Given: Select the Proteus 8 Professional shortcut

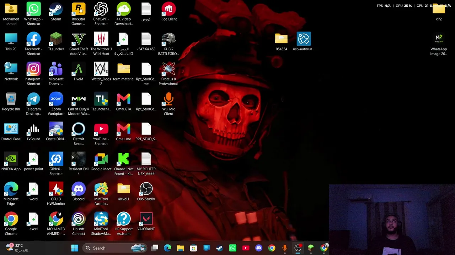Looking at the screenshot, I should [x=168, y=74].
